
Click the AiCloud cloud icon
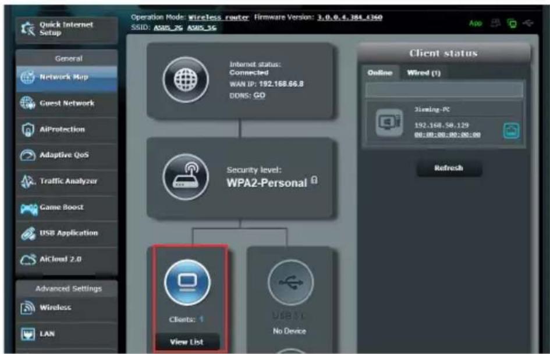pos(28,259)
